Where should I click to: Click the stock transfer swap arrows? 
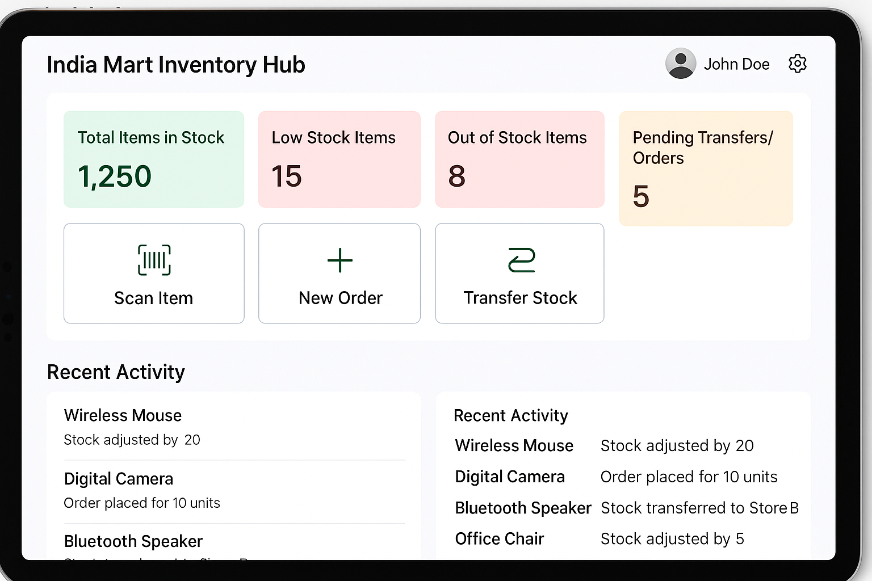(x=519, y=260)
